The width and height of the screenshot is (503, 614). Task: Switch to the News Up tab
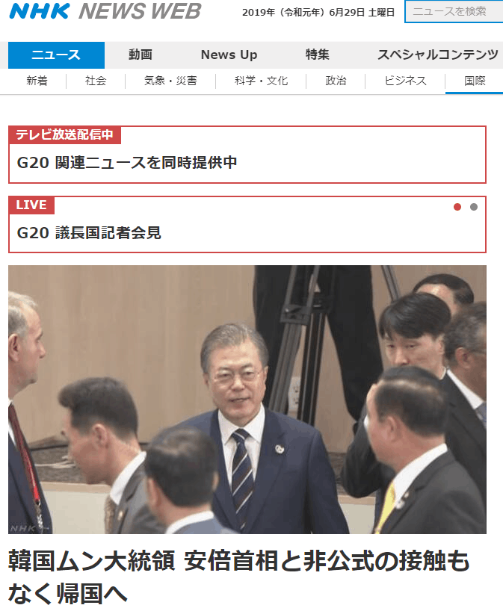tap(229, 55)
